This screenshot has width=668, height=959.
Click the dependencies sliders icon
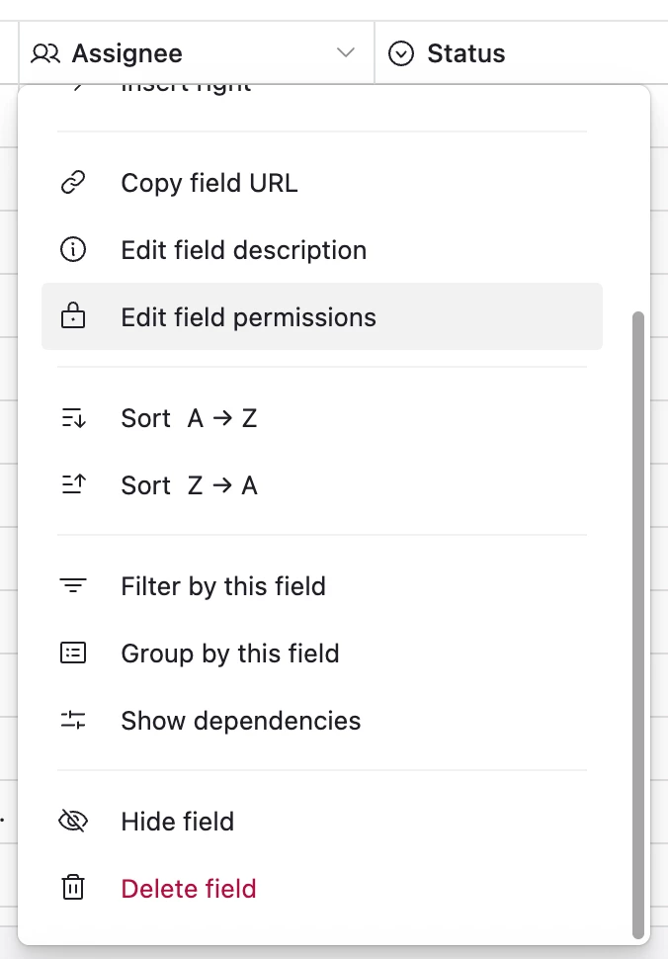73,721
